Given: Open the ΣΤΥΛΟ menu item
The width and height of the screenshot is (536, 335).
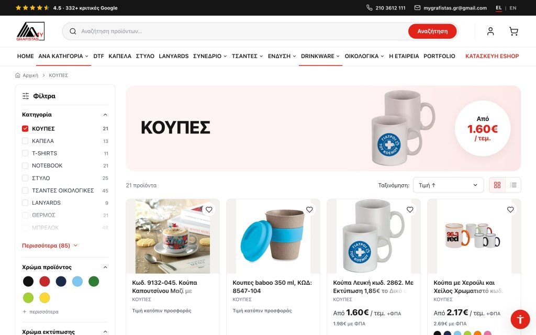Looking at the screenshot, I should point(145,56).
